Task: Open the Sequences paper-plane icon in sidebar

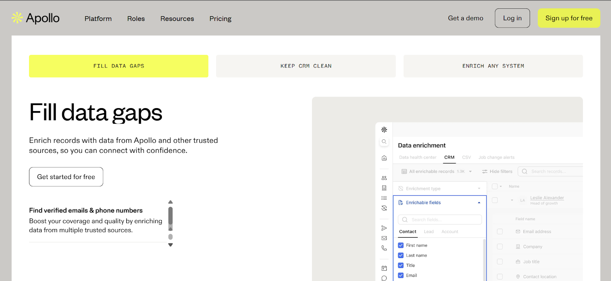Action: point(384,228)
